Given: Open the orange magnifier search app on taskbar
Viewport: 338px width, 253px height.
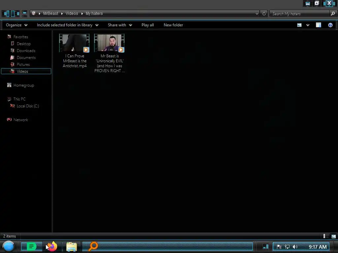Looking at the screenshot, I should [93, 246].
